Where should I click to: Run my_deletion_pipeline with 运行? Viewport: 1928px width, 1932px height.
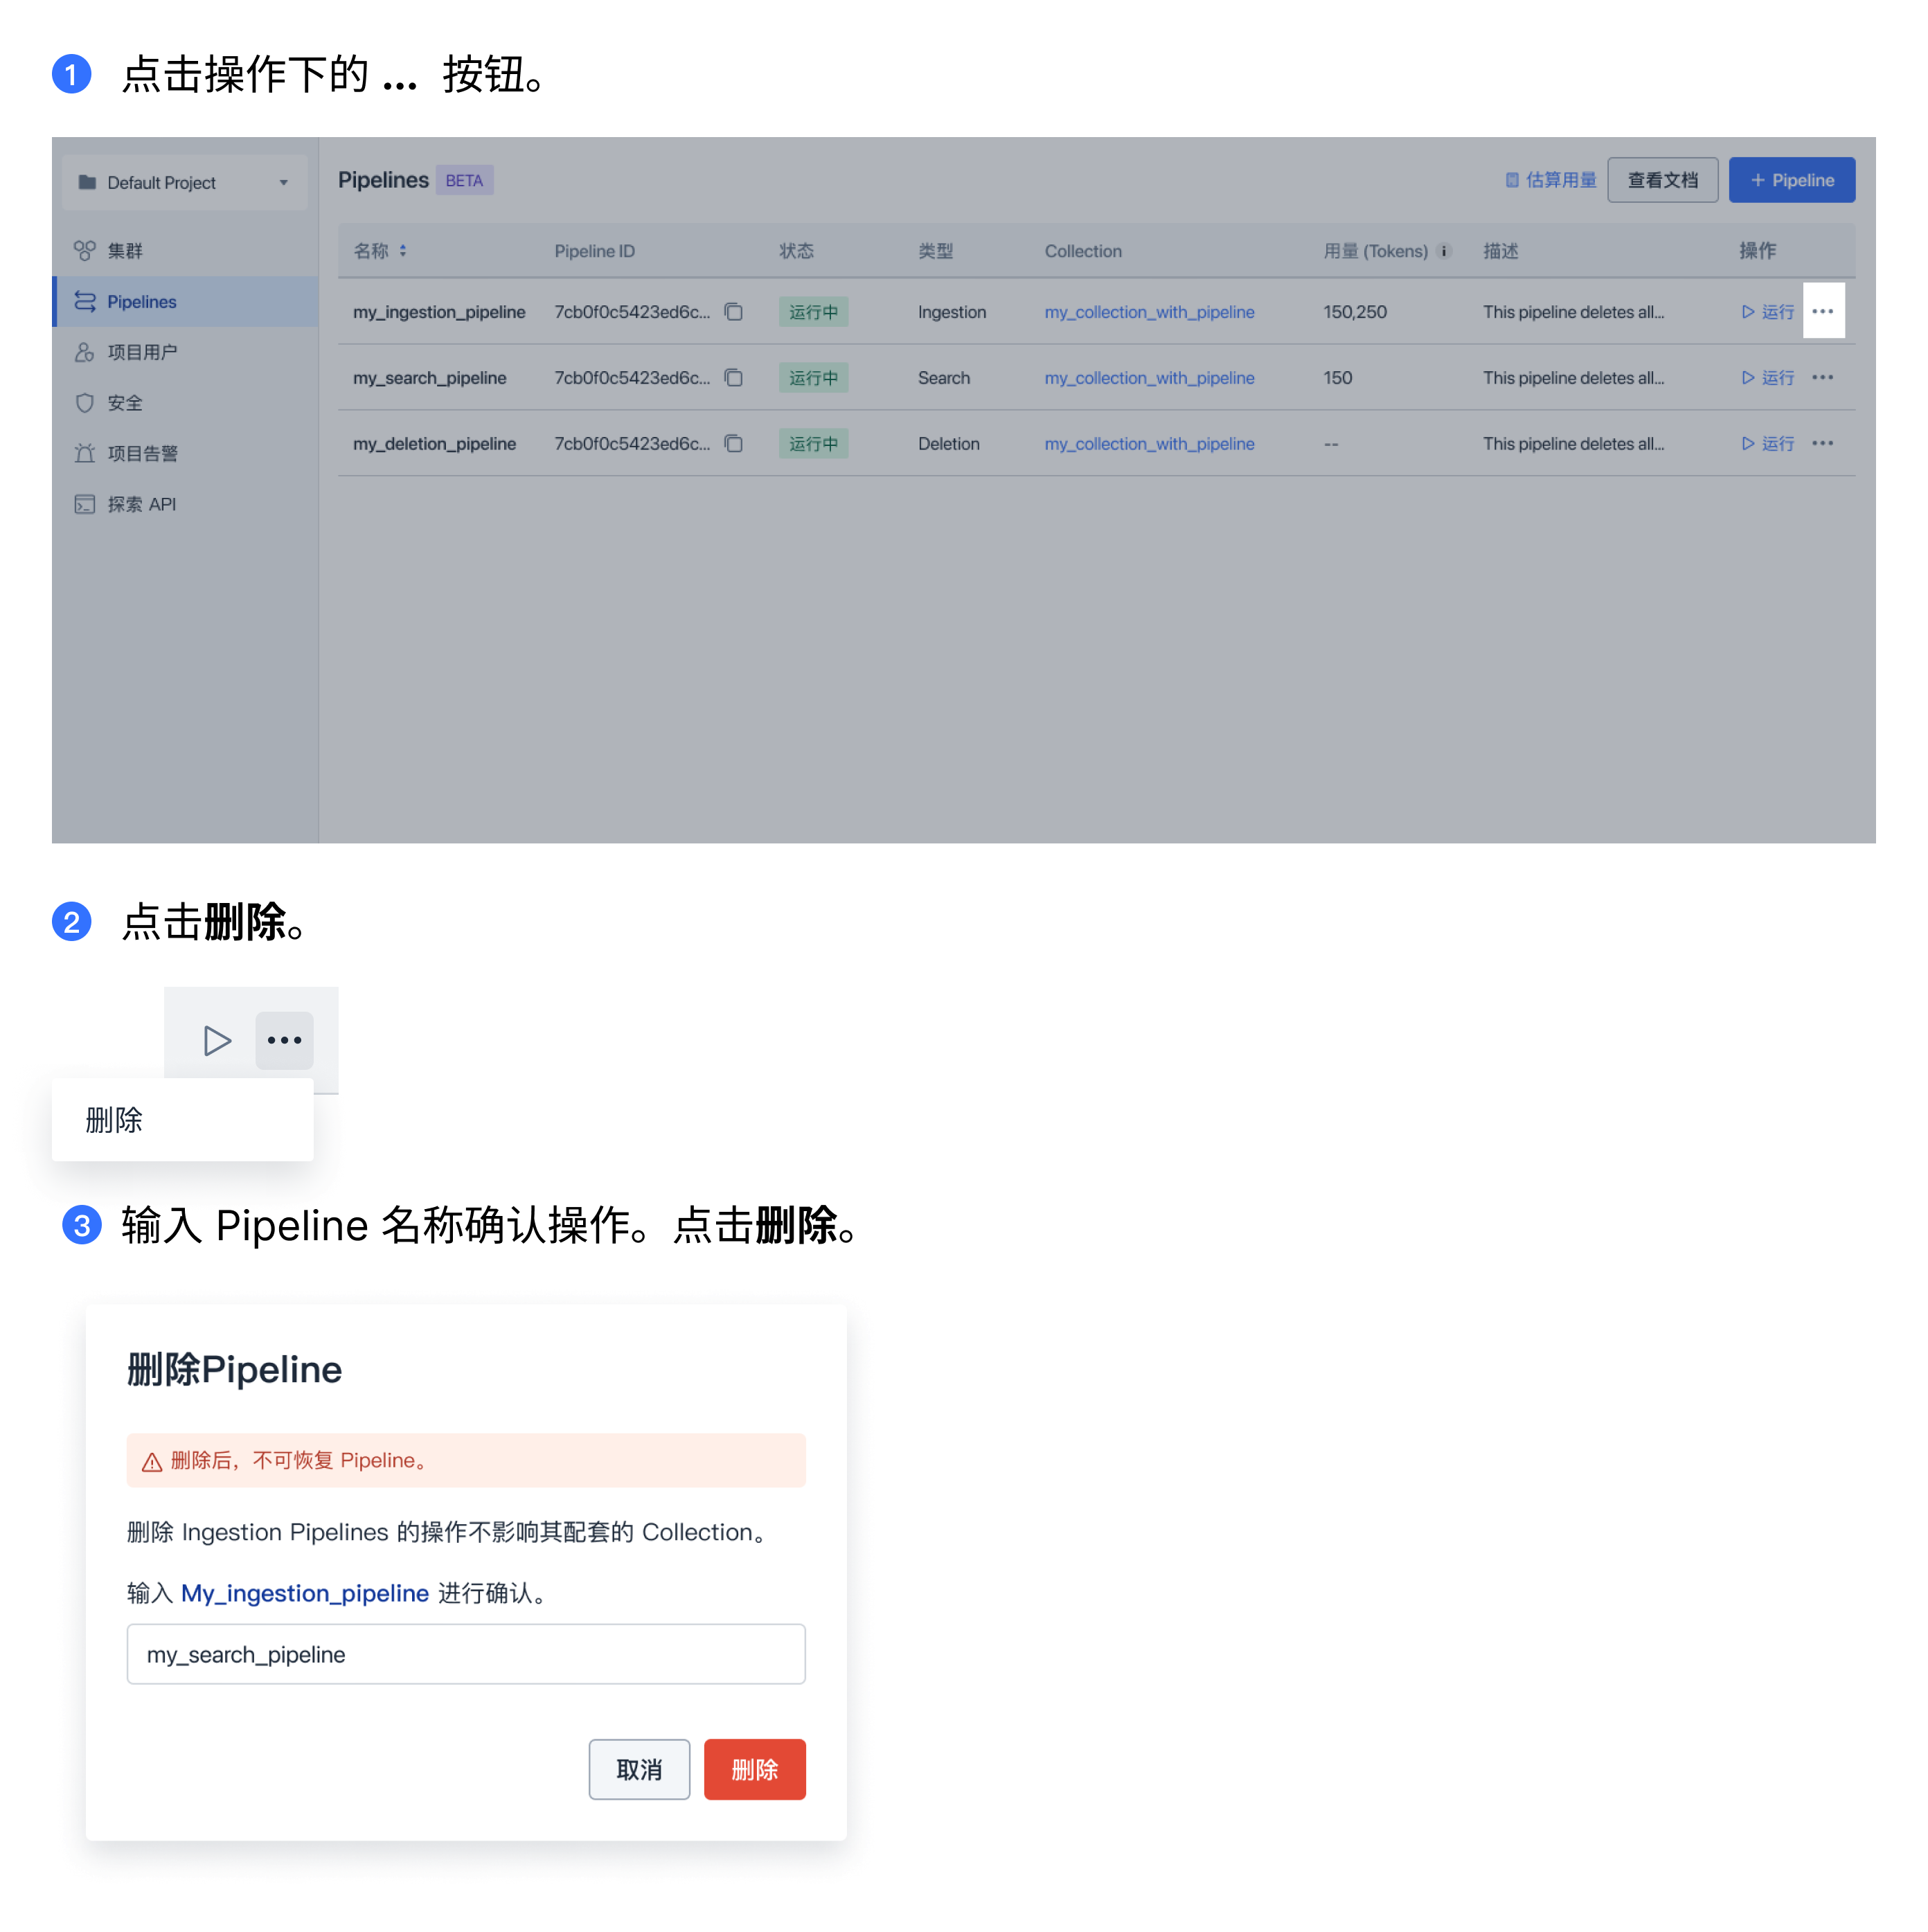point(1768,443)
